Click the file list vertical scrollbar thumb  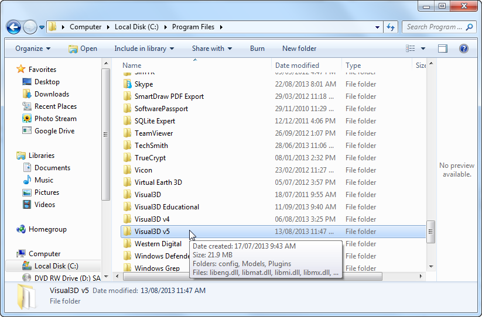430,232
